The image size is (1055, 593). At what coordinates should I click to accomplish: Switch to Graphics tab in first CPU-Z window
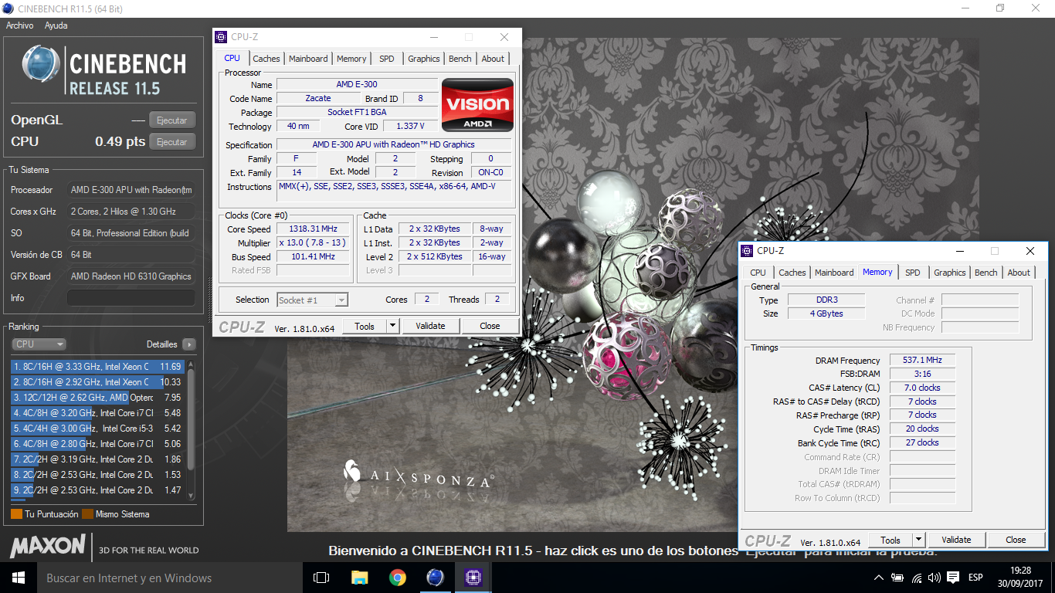point(424,59)
